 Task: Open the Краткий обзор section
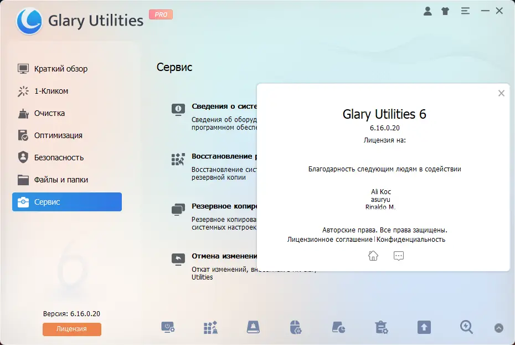67,69
